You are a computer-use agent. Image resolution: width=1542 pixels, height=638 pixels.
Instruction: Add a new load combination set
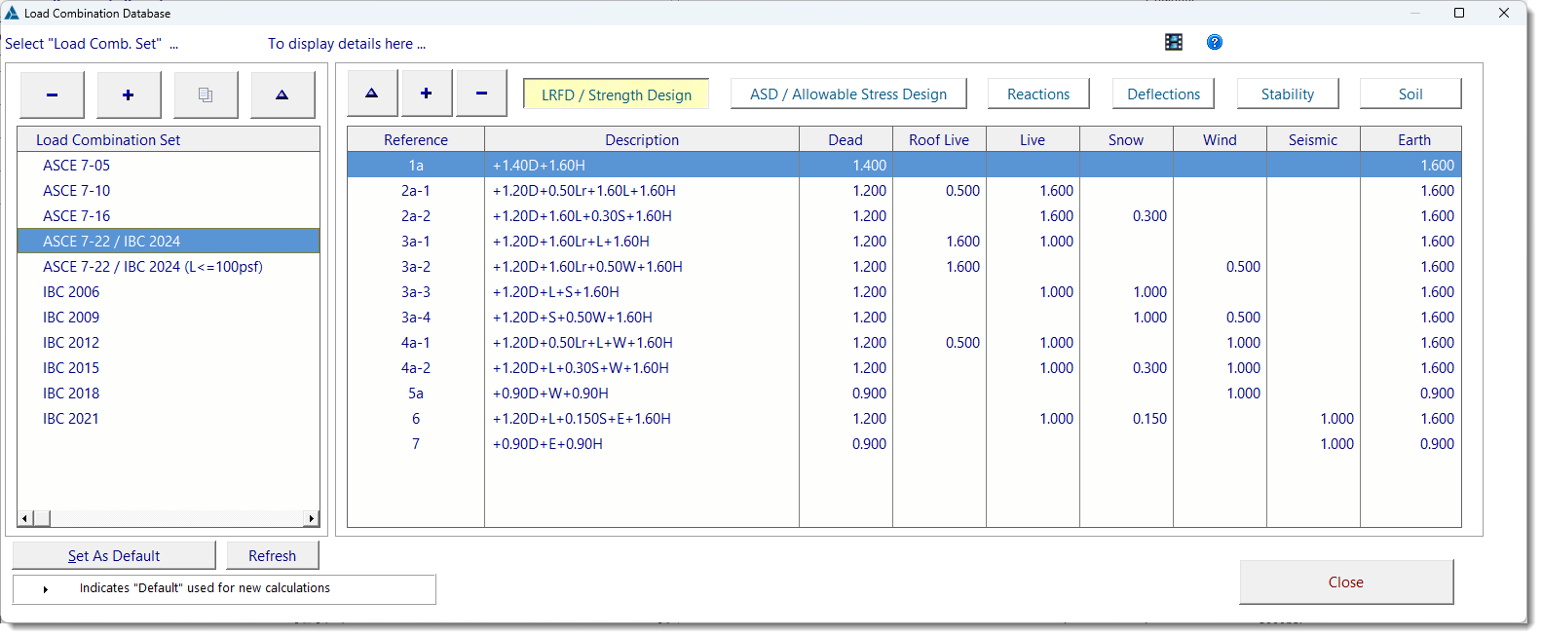(129, 94)
